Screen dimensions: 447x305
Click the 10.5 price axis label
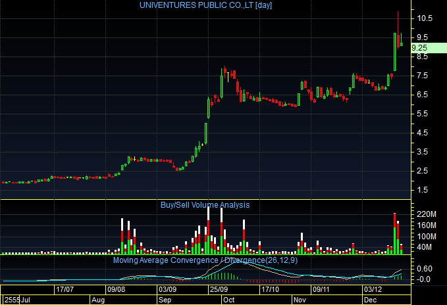tap(425, 18)
